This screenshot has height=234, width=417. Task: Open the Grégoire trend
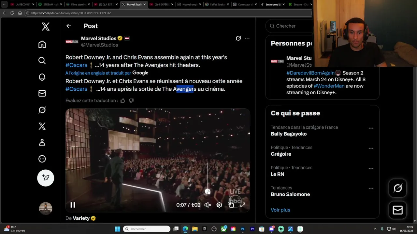[x=281, y=154]
